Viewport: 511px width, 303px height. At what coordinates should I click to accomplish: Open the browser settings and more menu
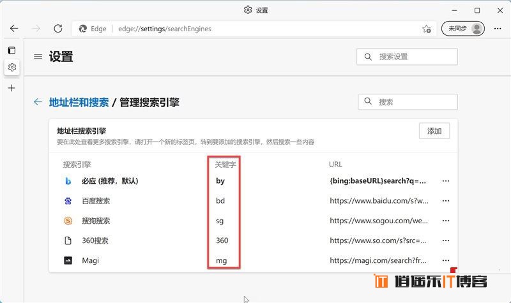coord(498,29)
